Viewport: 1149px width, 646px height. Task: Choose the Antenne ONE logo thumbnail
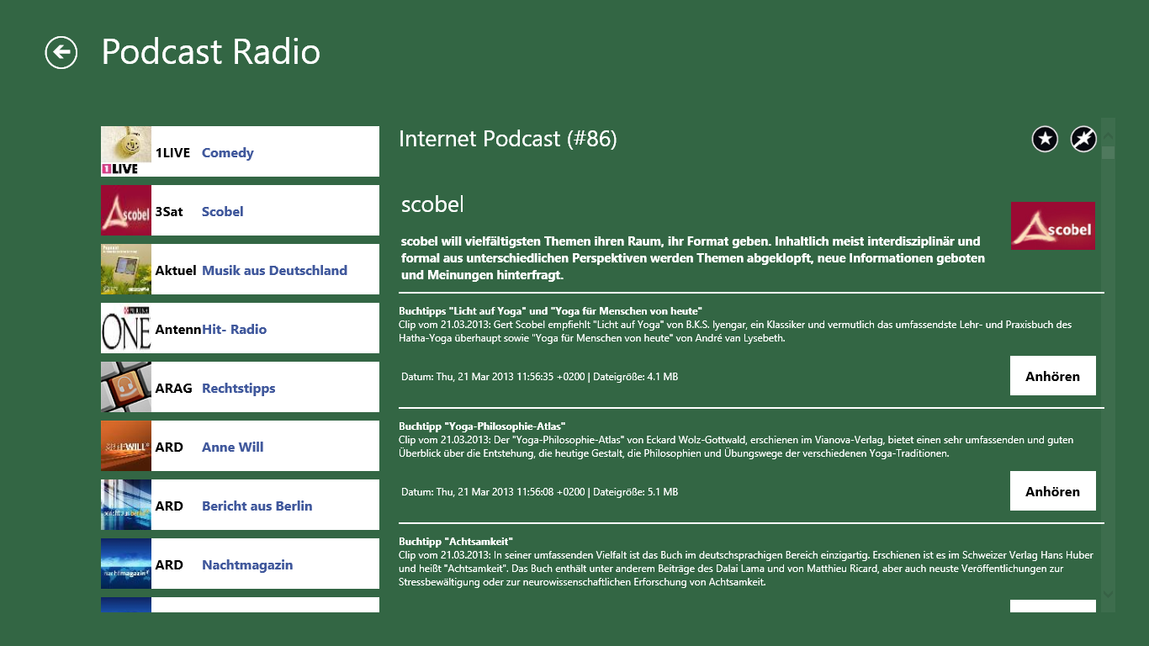pyautogui.click(x=126, y=328)
